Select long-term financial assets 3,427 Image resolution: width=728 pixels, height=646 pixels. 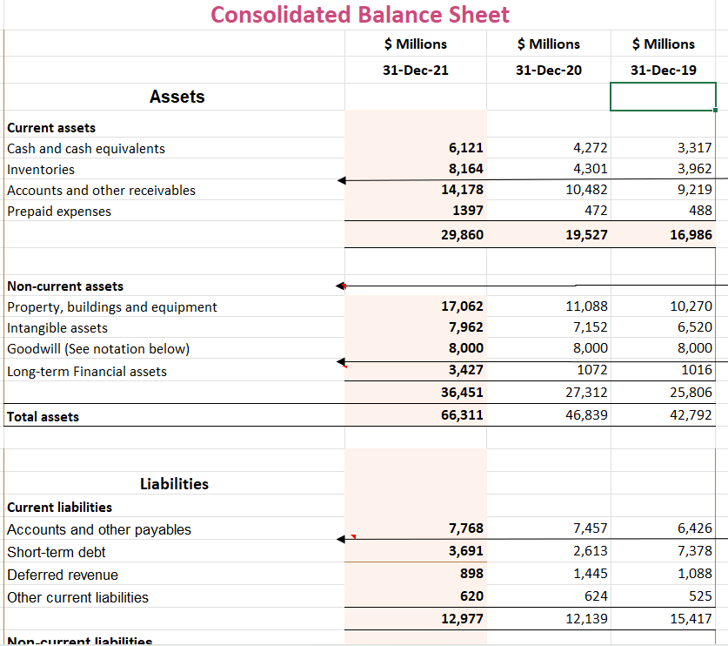click(465, 370)
